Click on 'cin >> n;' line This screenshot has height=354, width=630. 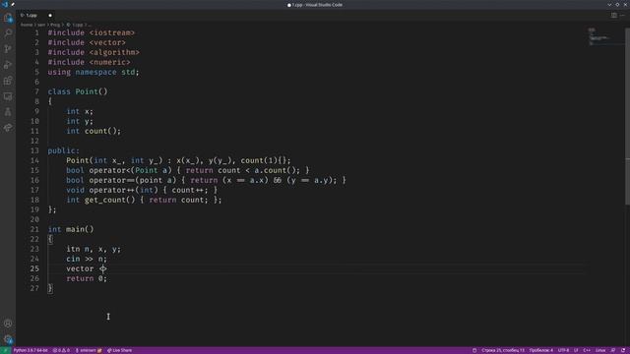[x=87, y=259]
